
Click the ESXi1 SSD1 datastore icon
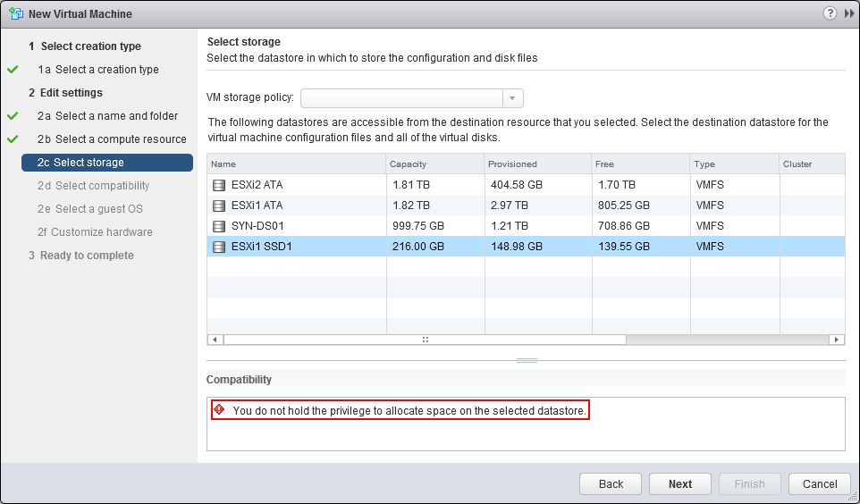[x=219, y=247]
